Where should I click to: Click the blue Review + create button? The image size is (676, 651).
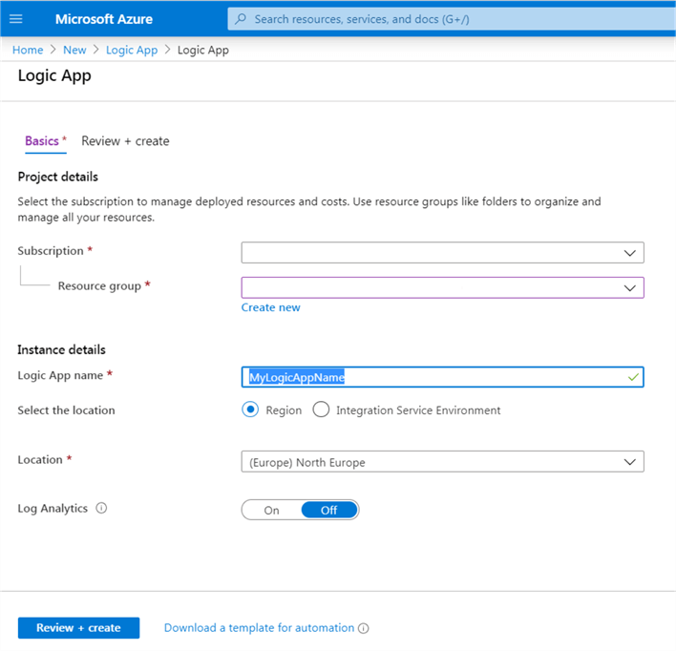78,628
